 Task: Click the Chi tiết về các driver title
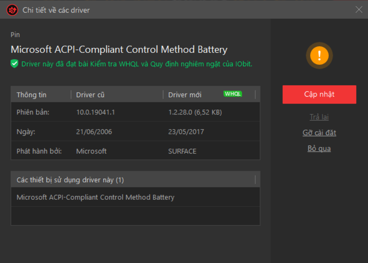[x=56, y=11]
